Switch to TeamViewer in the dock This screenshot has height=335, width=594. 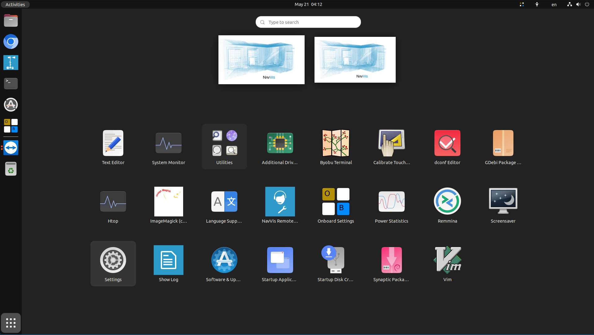(x=11, y=148)
